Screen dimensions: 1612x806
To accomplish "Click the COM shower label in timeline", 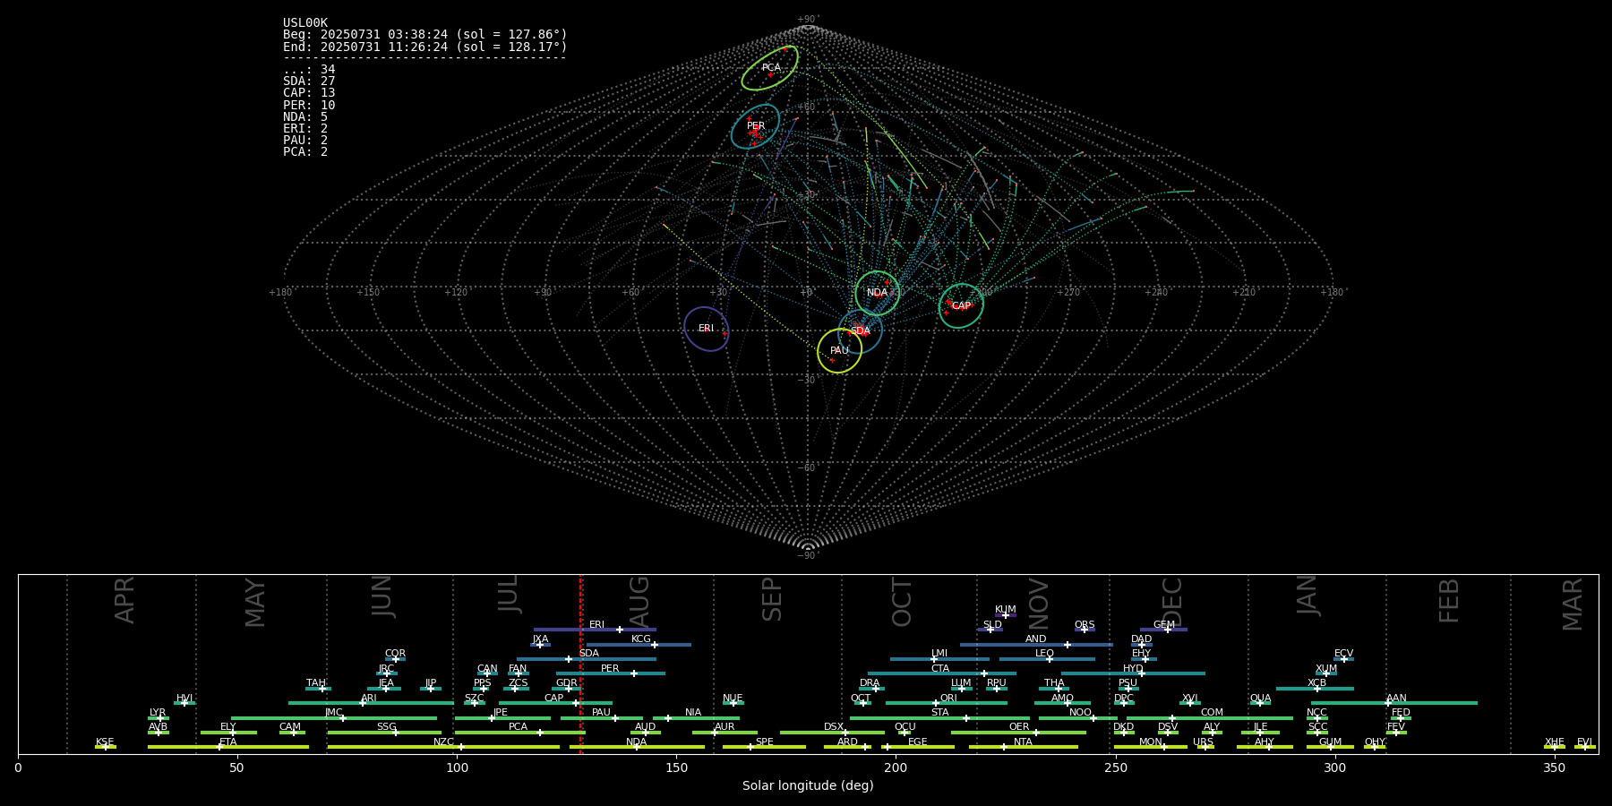I will [1212, 713].
